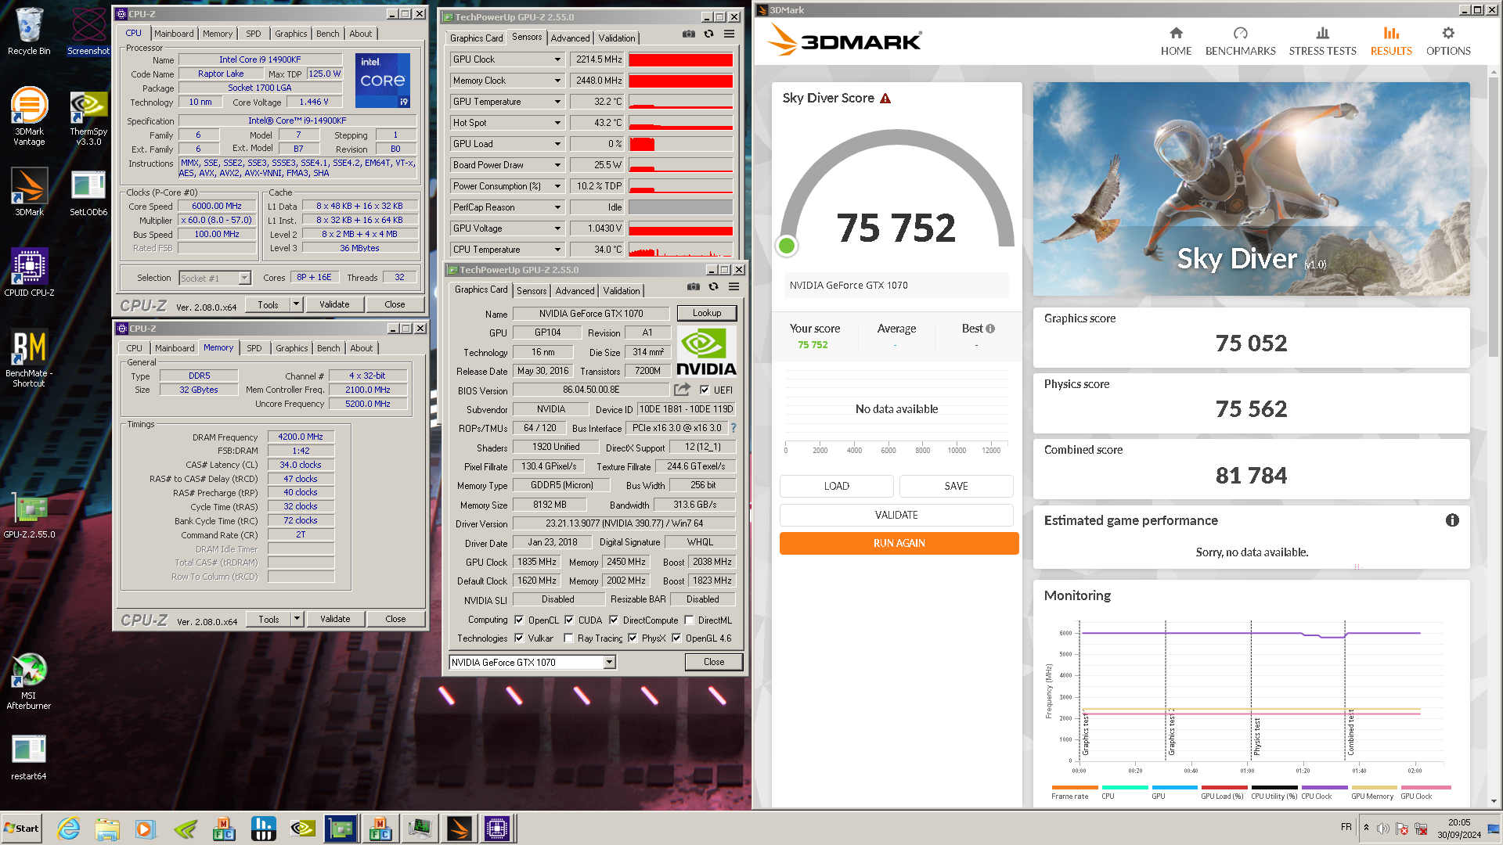The height and width of the screenshot is (845, 1503).
Task: Expand the Memory Clock sensor dropdown
Action: [557, 81]
